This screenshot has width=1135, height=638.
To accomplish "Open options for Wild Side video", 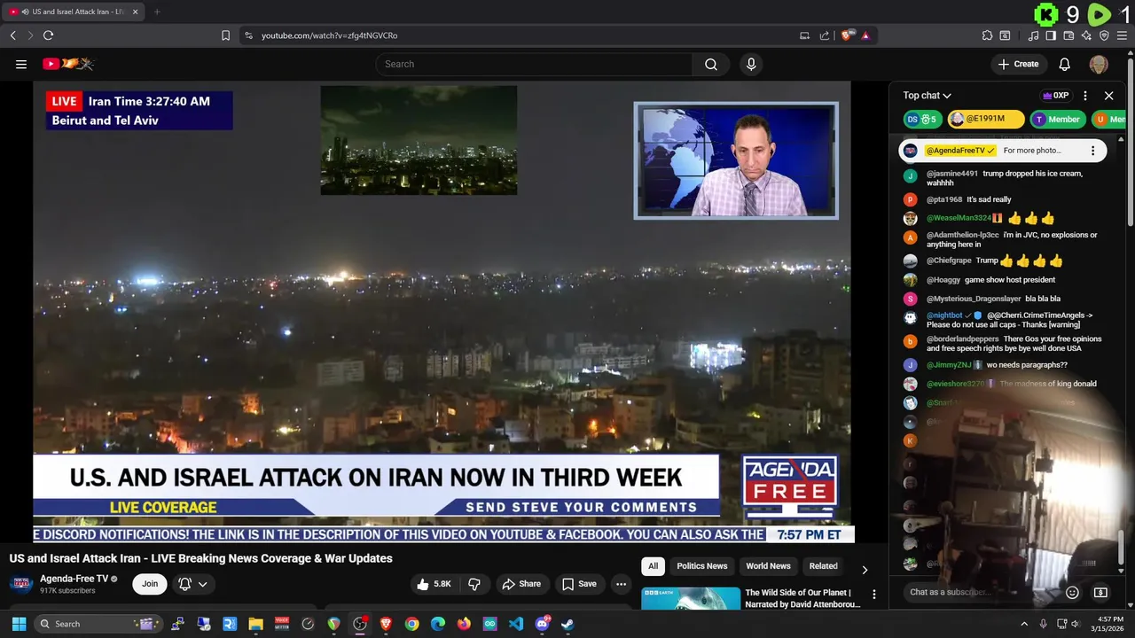I will tap(873, 595).
